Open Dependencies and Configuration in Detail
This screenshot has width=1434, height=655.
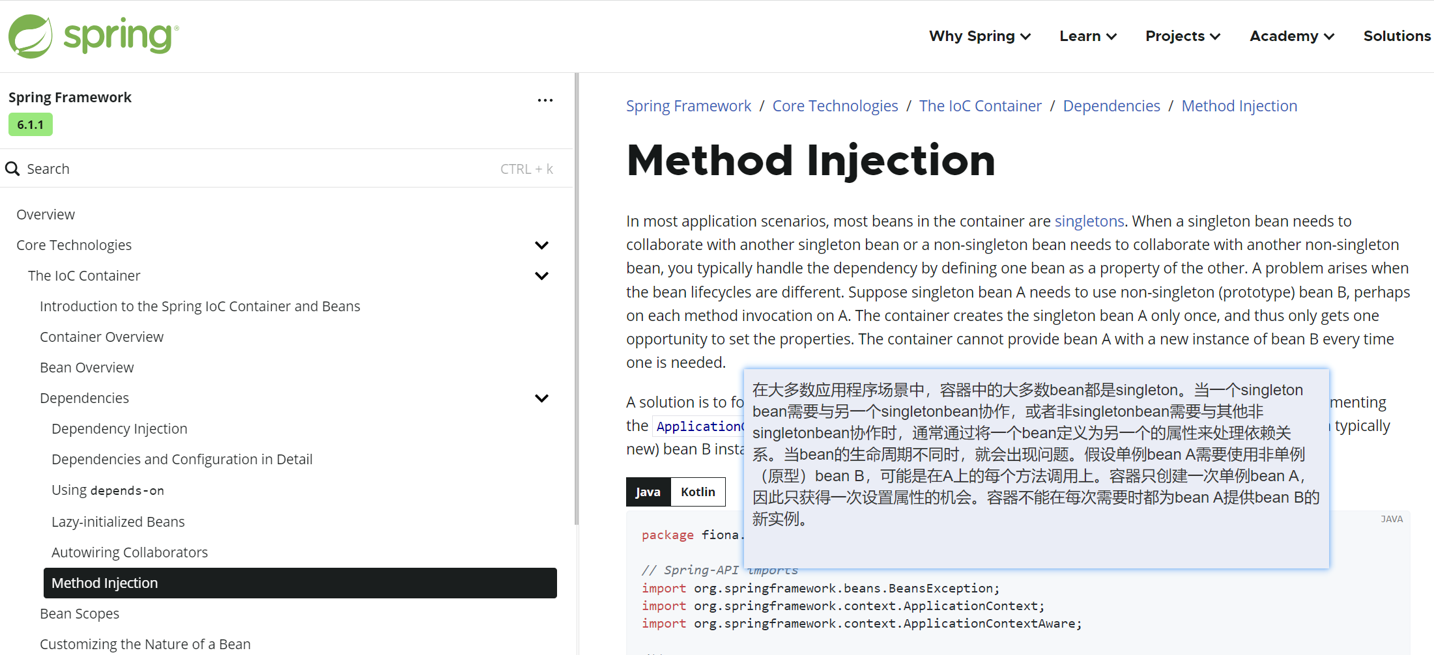[x=182, y=460]
